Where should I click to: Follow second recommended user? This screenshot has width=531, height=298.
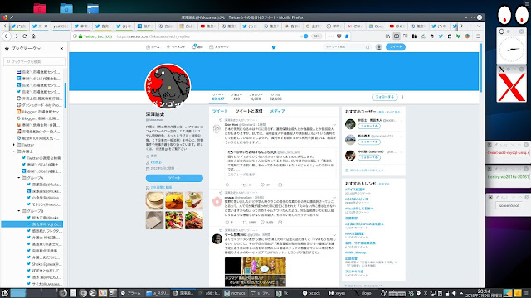[368, 142]
